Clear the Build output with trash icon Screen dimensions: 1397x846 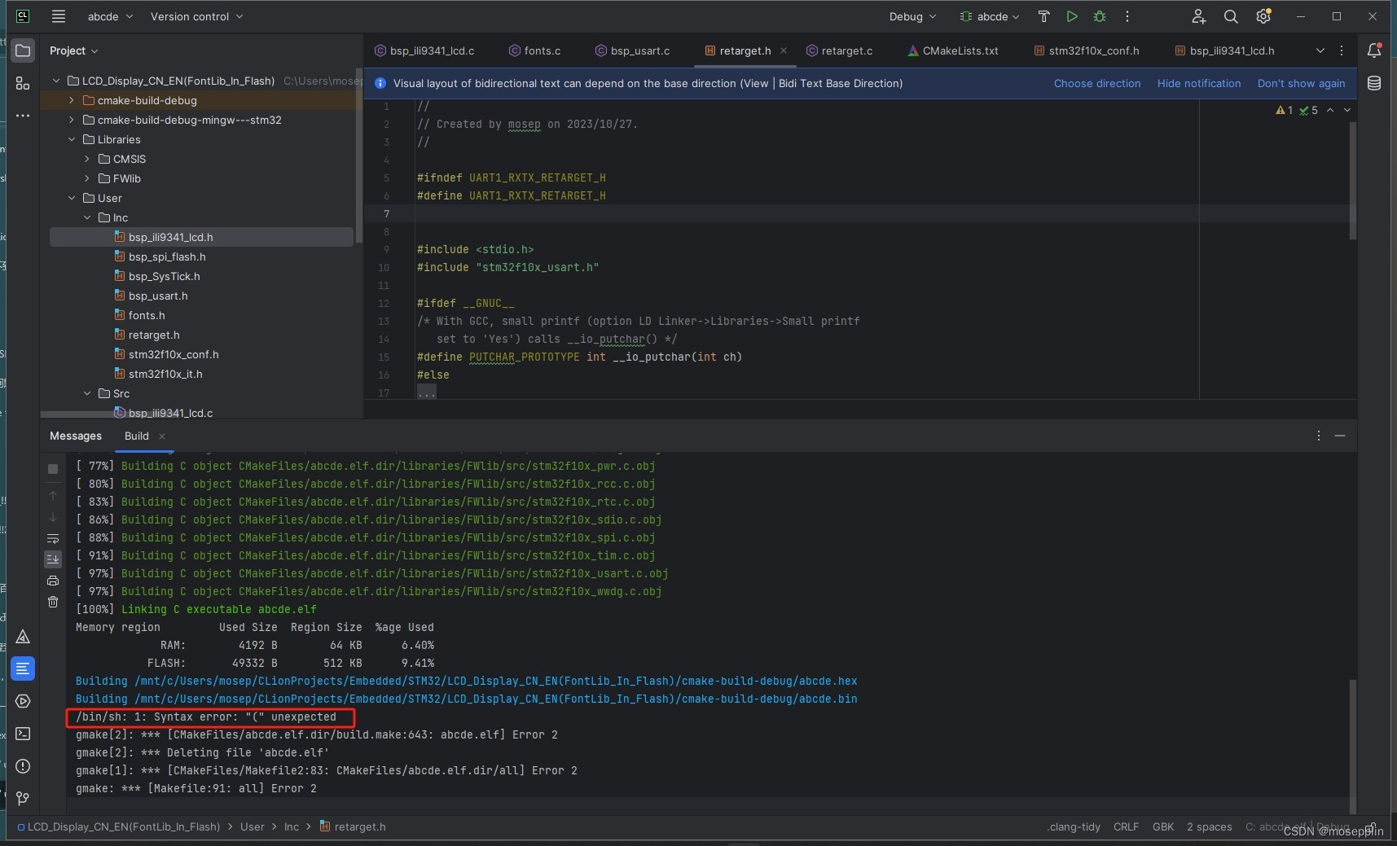pyautogui.click(x=52, y=602)
